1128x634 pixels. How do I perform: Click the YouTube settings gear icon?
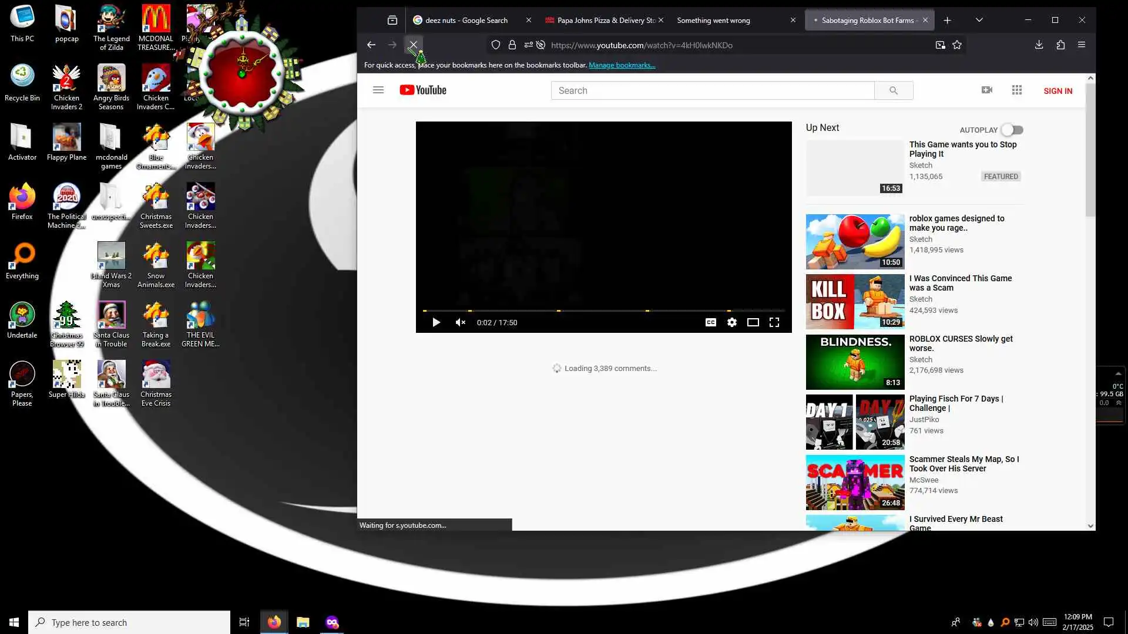[x=731, y=322]
